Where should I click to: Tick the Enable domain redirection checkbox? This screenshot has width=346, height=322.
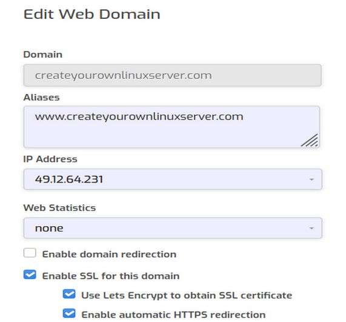[30, 253]
